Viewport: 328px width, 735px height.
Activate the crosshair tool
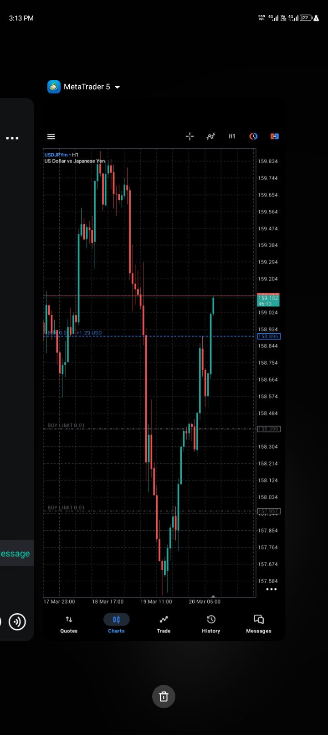[x=190, y=136]
